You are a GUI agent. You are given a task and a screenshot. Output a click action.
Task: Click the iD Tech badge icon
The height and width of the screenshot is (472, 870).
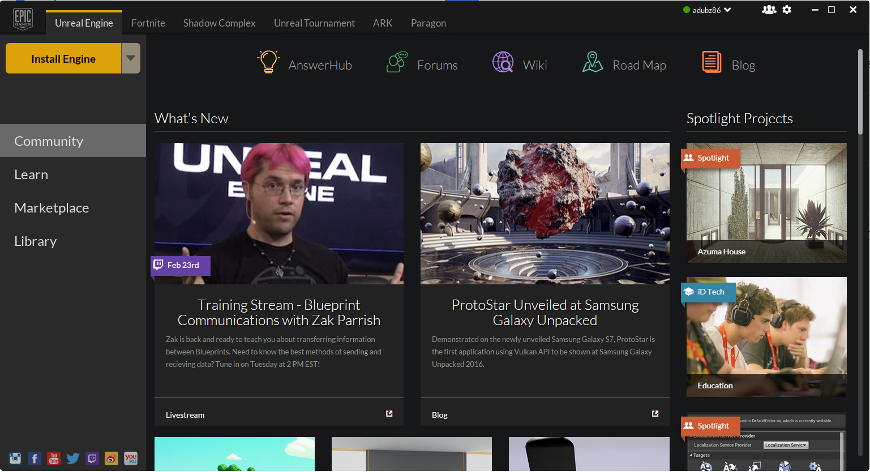688,292
